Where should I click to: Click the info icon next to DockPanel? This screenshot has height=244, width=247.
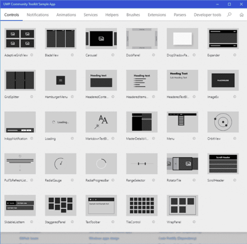(154, 55)
